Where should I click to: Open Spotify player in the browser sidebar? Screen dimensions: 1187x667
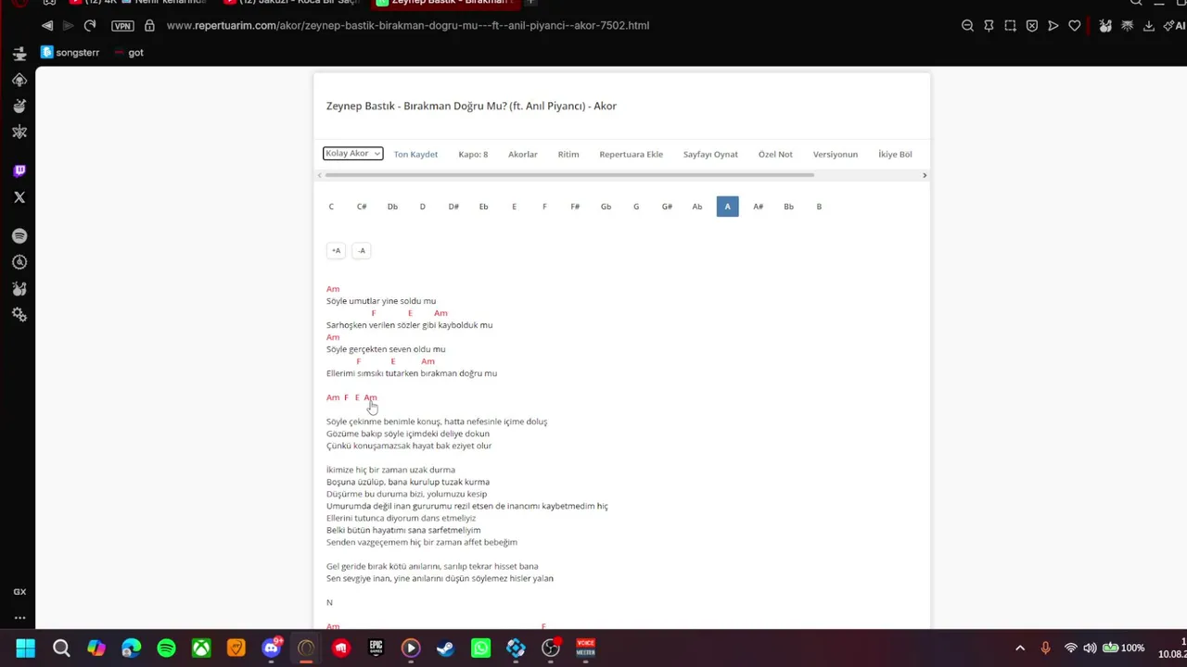click(x=19, y=236)
